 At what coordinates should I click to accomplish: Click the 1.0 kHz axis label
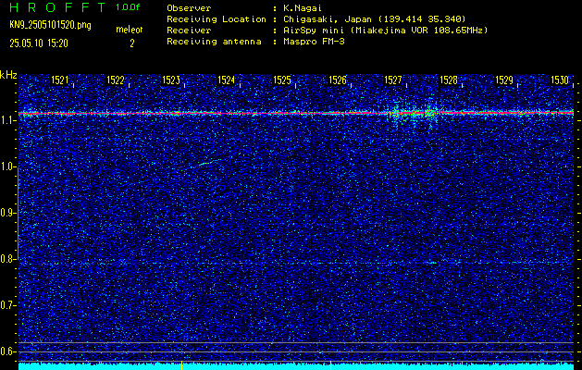coord(7,167)
